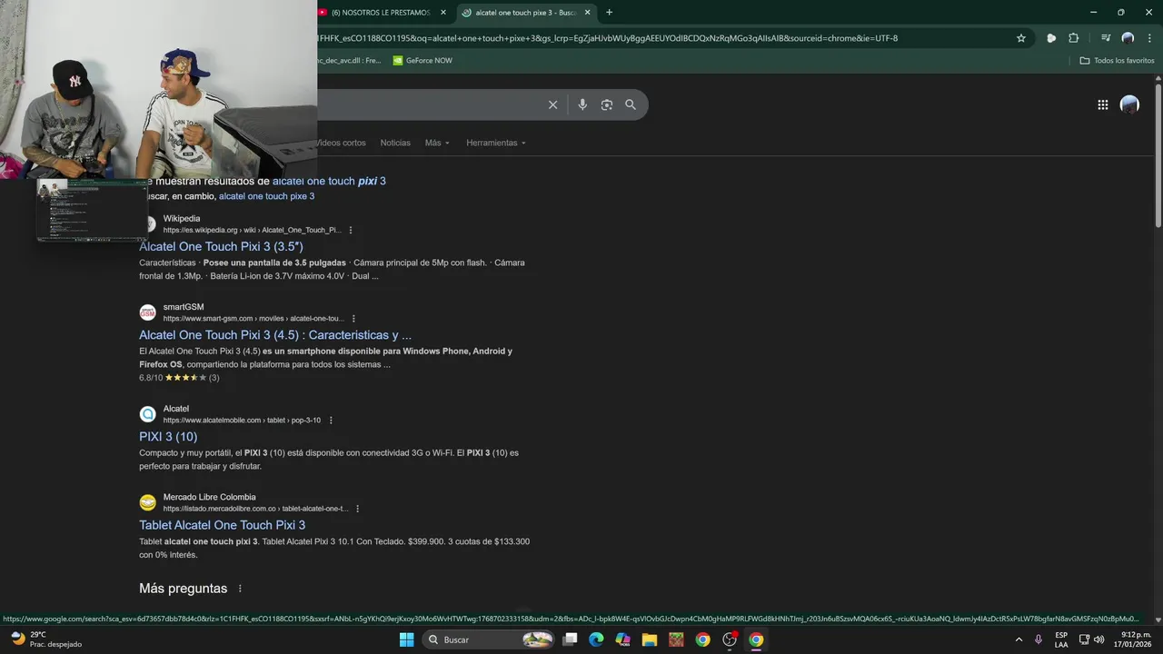
Task: Open more options for Mercado Libre result
Action: coord(358,509)
